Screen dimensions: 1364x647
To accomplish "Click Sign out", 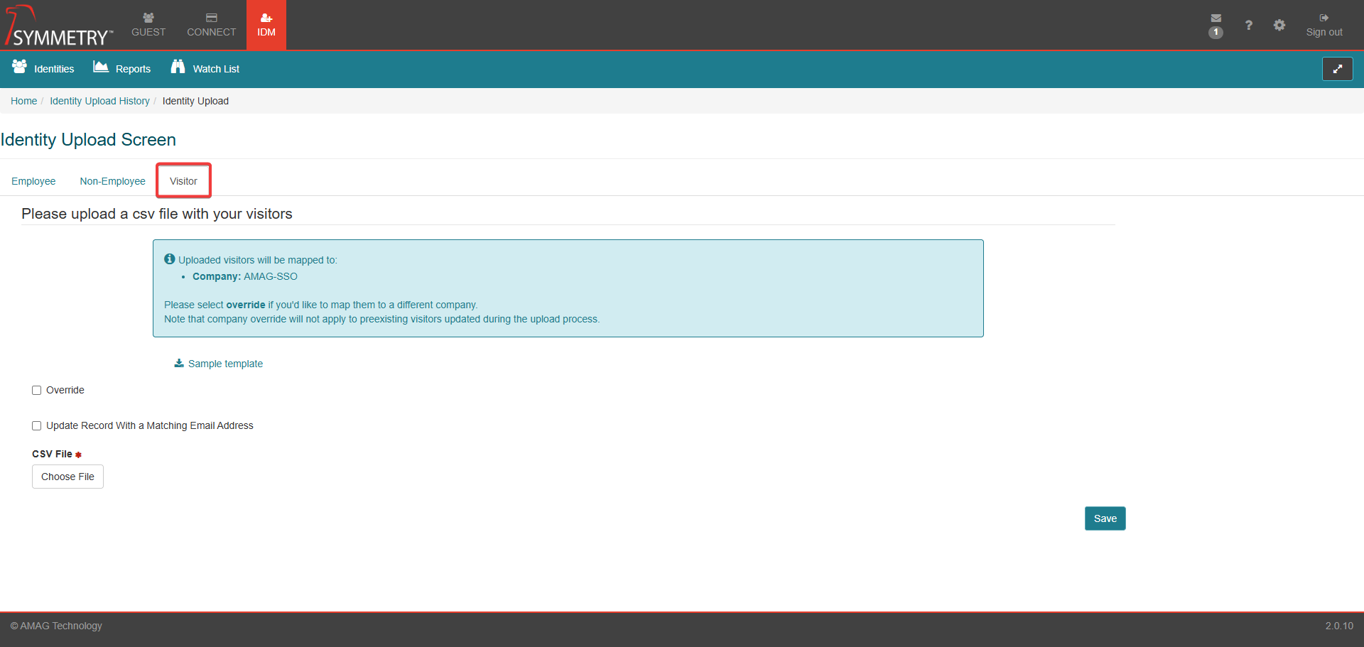I will coord(1324,26).
